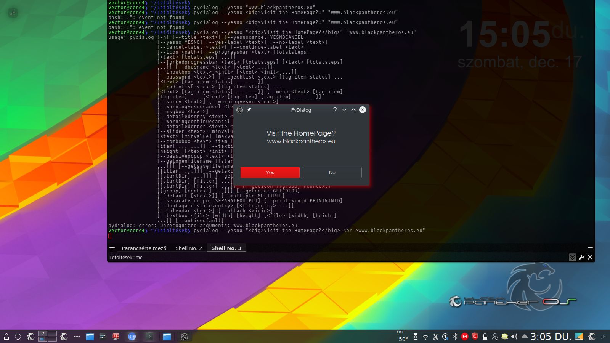Mute audio via the speaker tray icon

pyautogui.click(x=514, y=337)
